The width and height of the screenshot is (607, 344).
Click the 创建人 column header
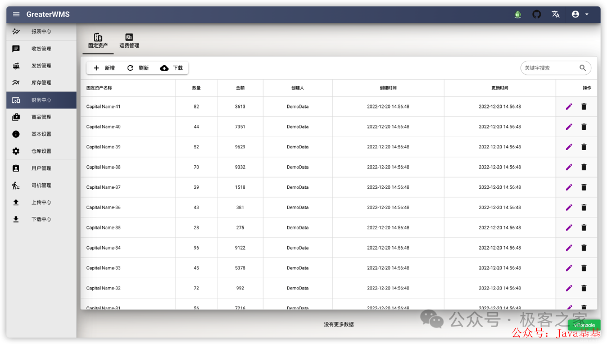point(298,88)
